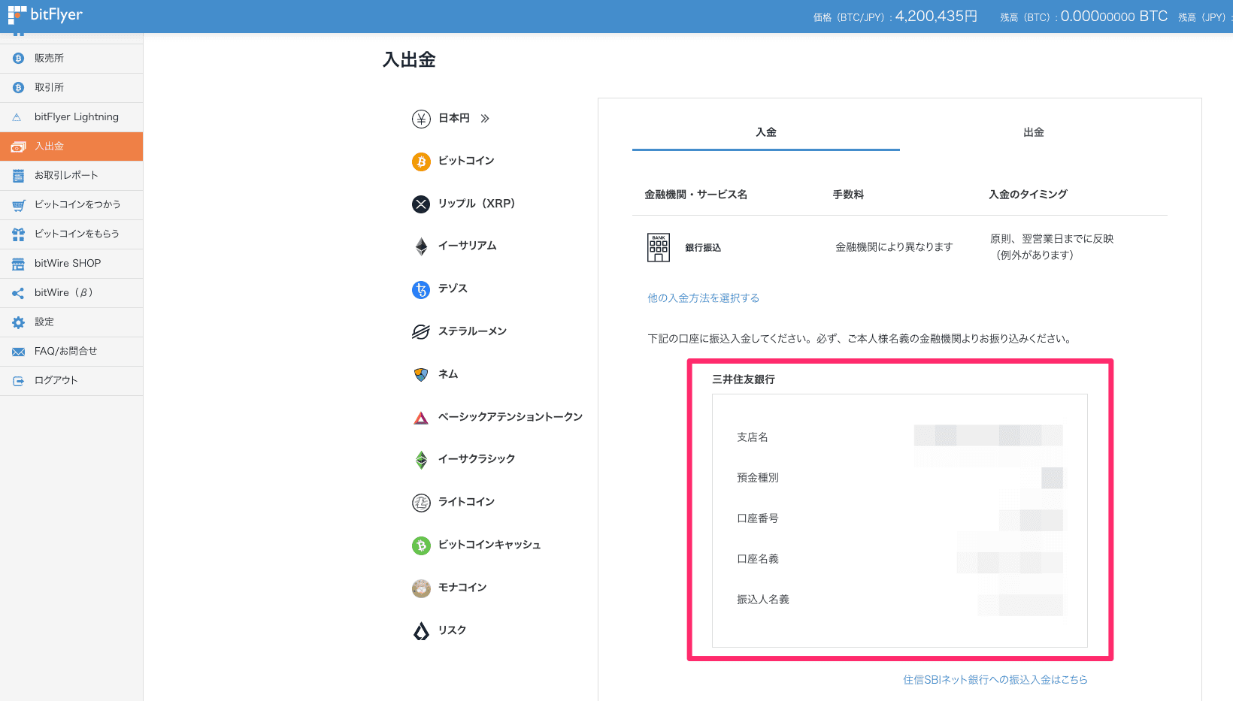1233x701 pixels.
Task: Select ステラルーメン currency
Action: pyautogui.click(x=472, y=331)
